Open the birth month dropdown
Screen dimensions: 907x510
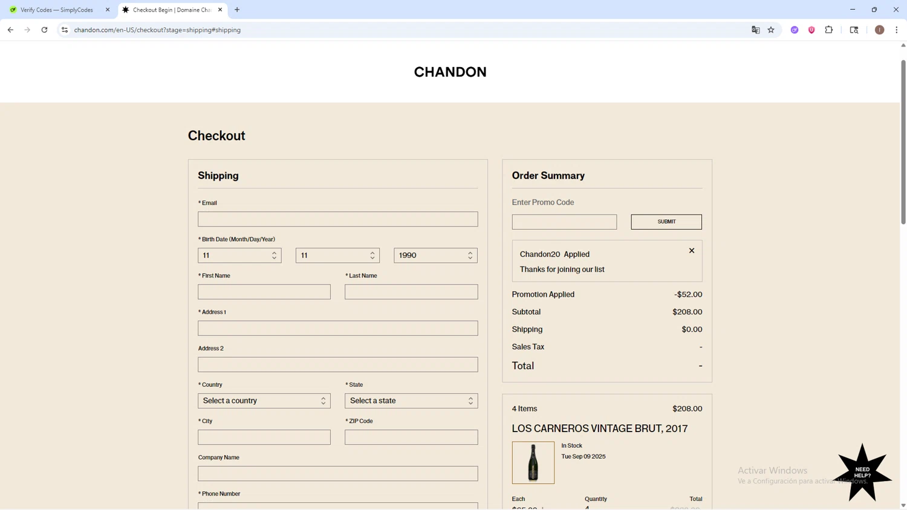239,256
